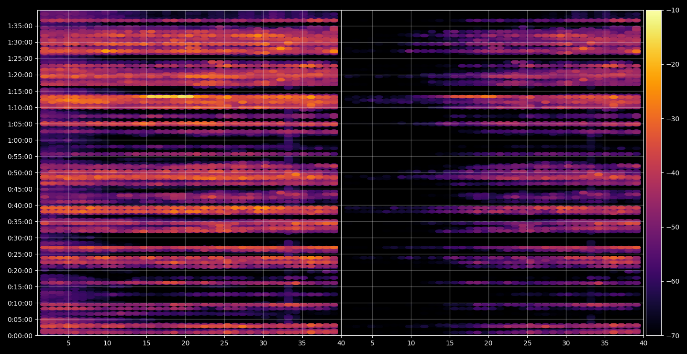Click the −70 colorbar tick label
The width and height of the screenshot is (687, 354).
pyautogui.click(x=673, y=335)
